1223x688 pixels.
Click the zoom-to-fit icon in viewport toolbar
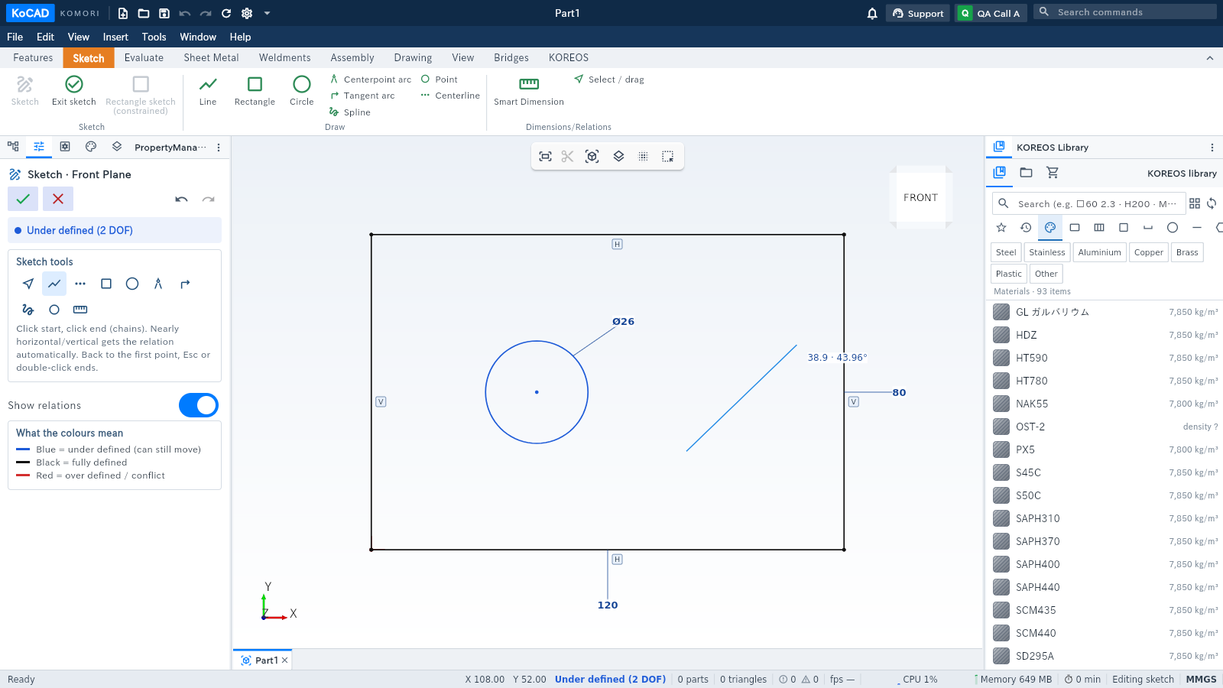[x=545, y=157]
